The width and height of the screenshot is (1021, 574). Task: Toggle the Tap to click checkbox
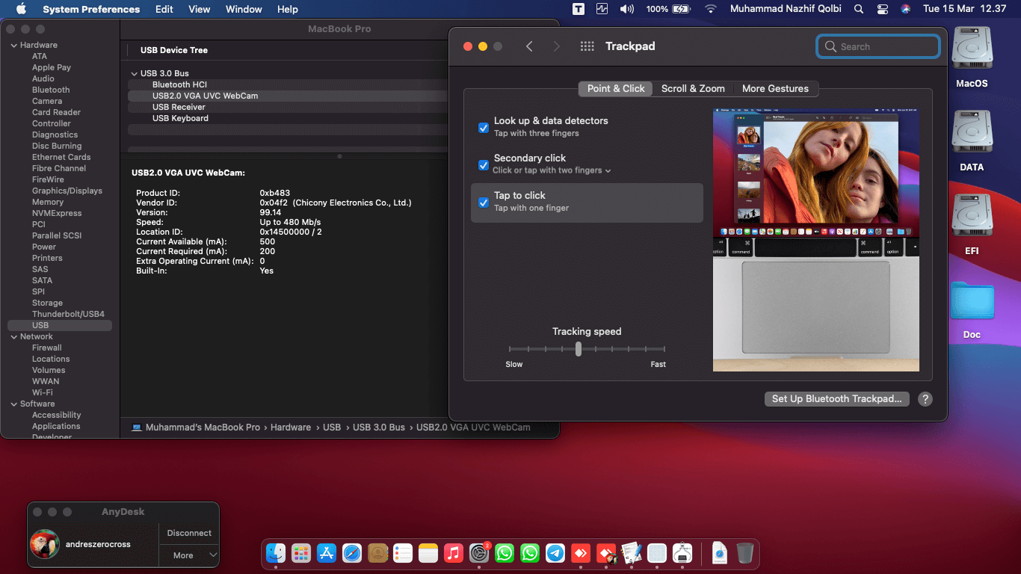pos(484,202)
